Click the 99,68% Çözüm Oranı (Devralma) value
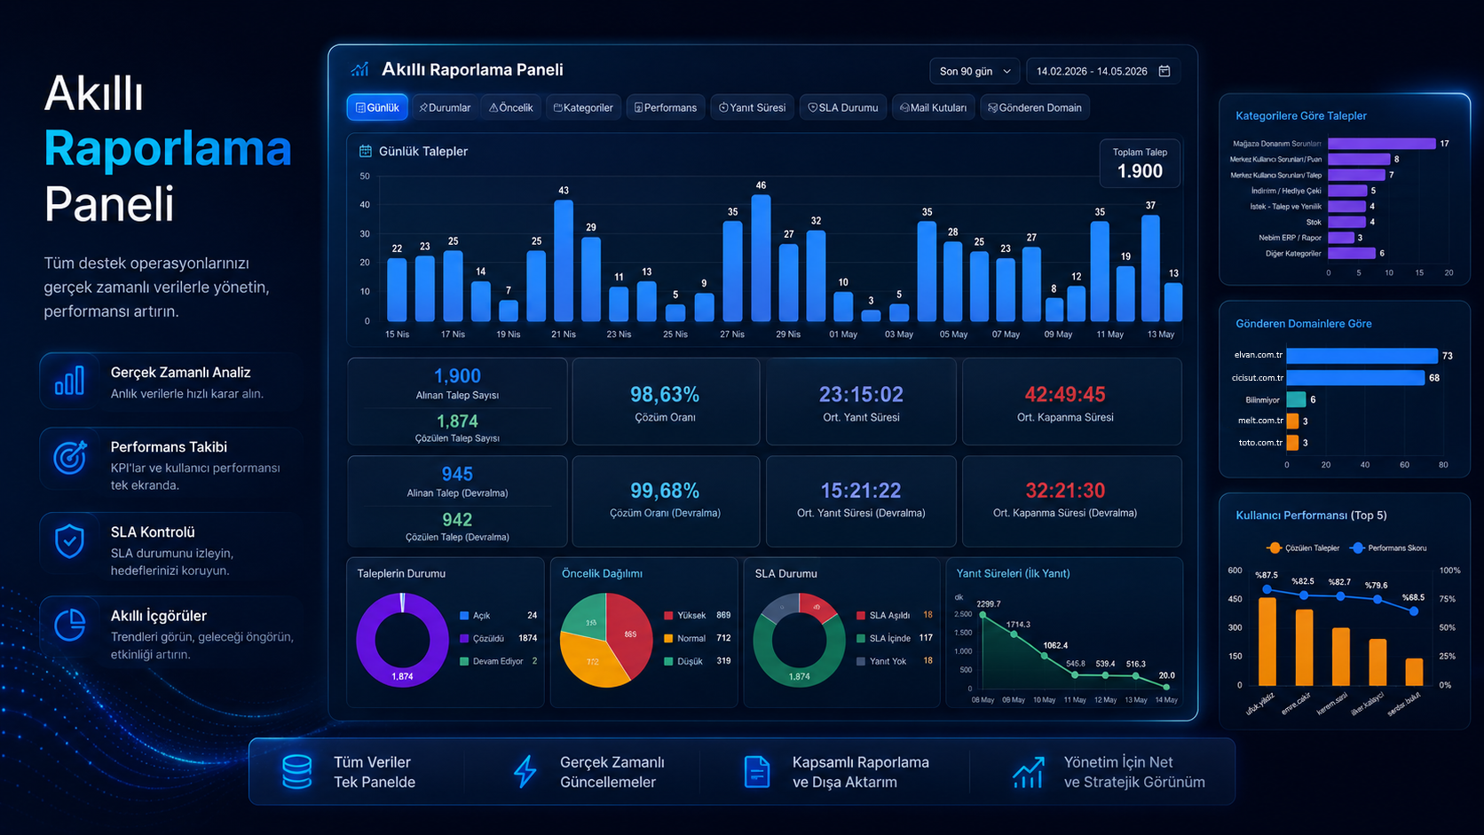 665,491
